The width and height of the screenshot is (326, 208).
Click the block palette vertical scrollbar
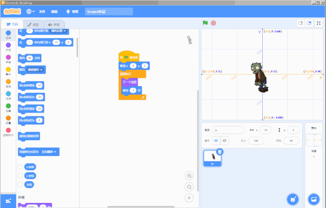point(78,47)
